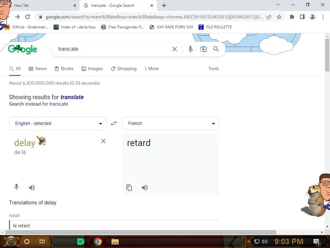Open GitHub - Enderman bookmark

point(27,27)
